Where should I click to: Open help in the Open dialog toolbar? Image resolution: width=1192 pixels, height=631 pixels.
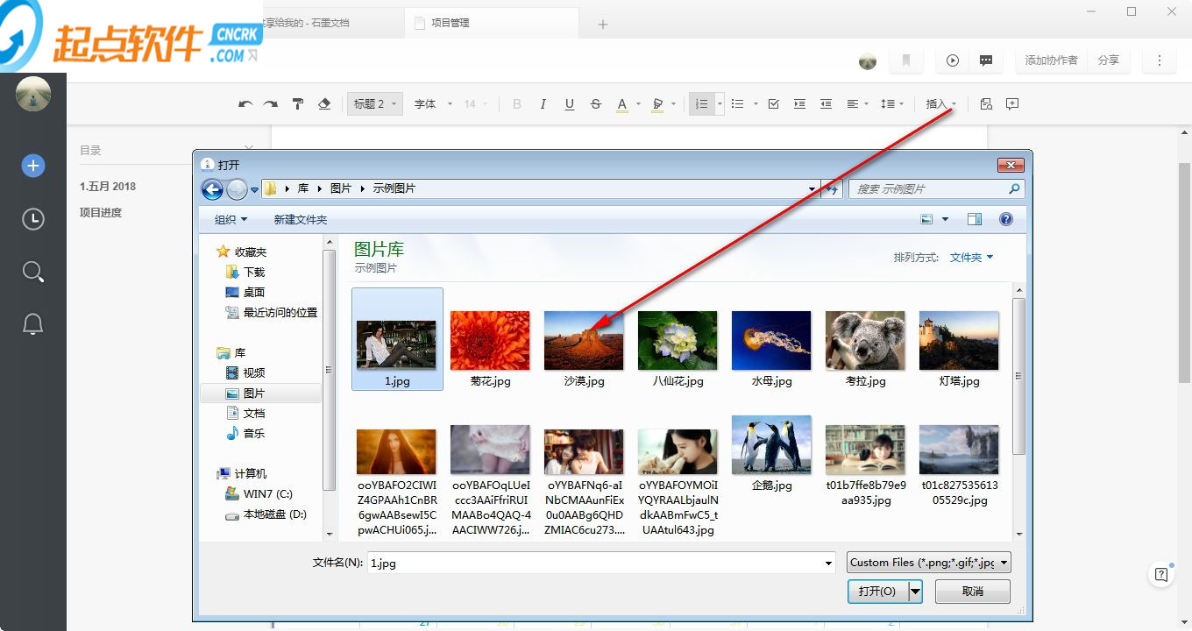[1006, 219]
